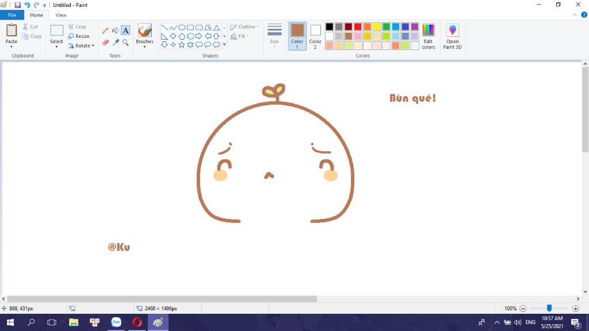The image size is (589, 331).
Task: Select the Triangle shape
Action: point(216,28)
